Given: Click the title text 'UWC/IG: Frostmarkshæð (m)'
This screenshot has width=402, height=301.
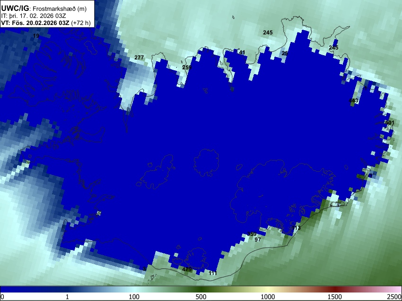Looking at the screenshot, I should pos(44,8).
